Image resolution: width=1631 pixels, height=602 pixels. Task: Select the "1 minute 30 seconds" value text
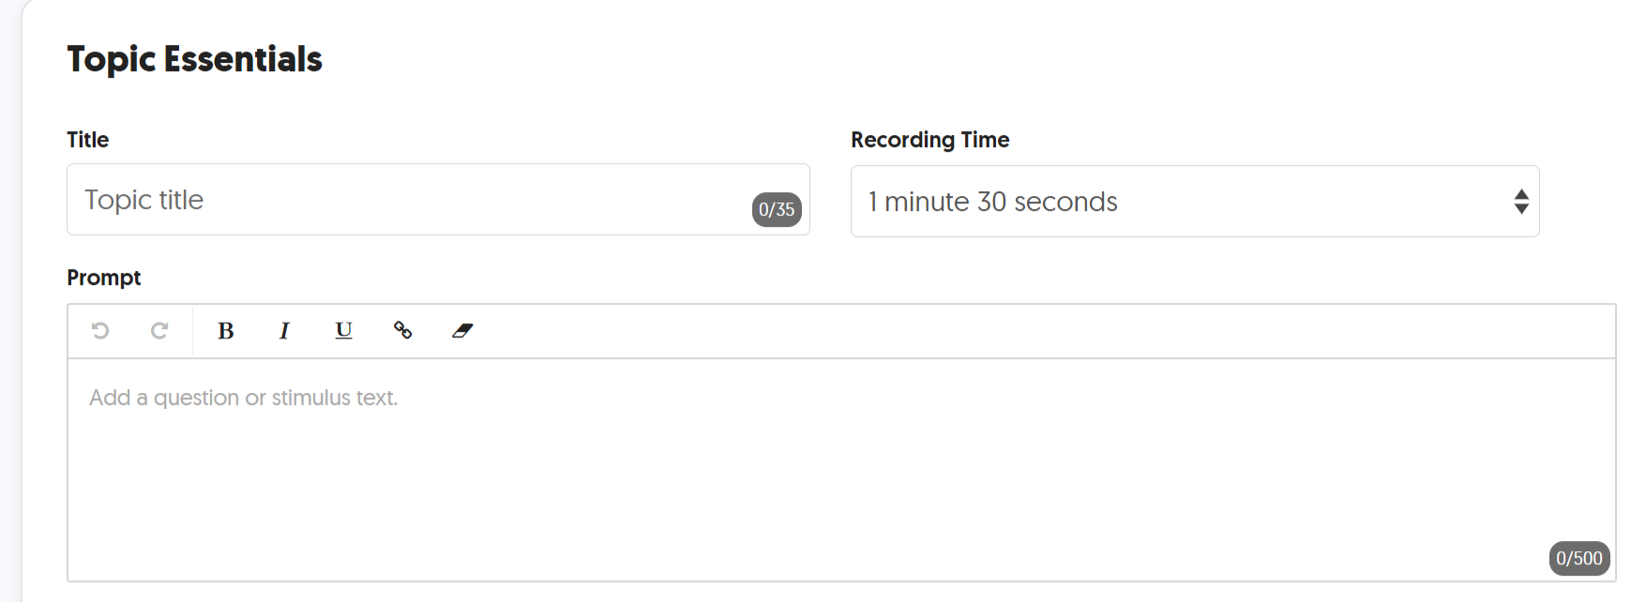tap(992, 202)
